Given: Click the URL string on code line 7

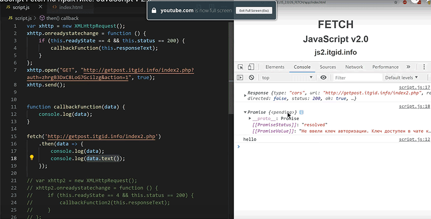Looking at the screenshot, I should 110,74.
